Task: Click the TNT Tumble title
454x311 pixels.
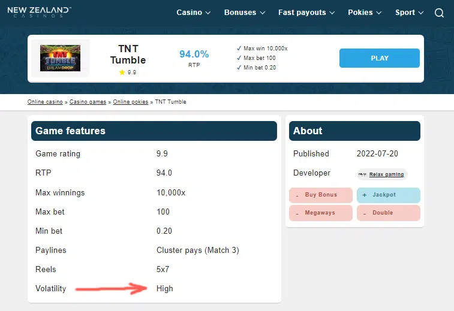Action: (128, 55)
